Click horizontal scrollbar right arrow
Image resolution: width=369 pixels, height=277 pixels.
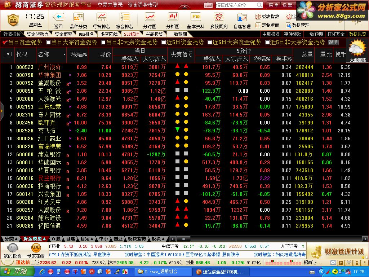pos(365,239)
